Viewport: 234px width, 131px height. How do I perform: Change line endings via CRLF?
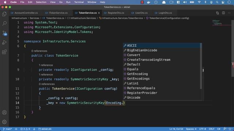(x=211, y=129)
